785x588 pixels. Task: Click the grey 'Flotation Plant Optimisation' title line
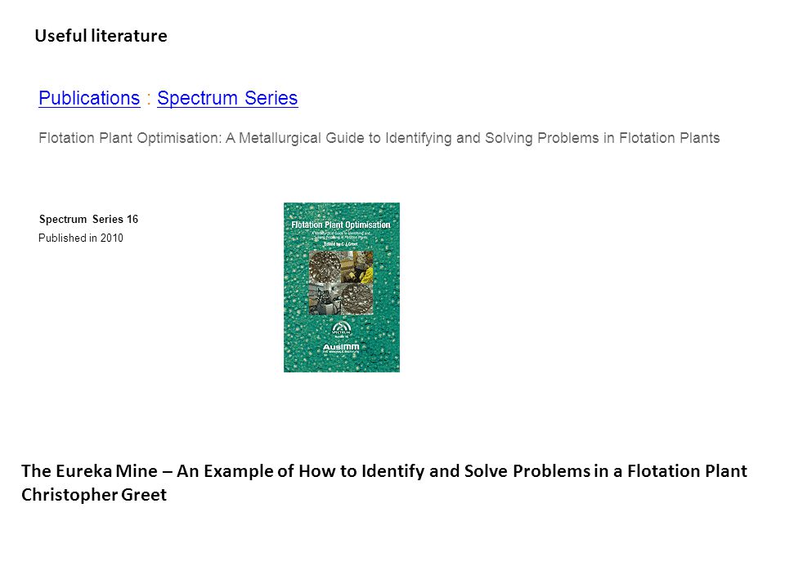point(379,138)
